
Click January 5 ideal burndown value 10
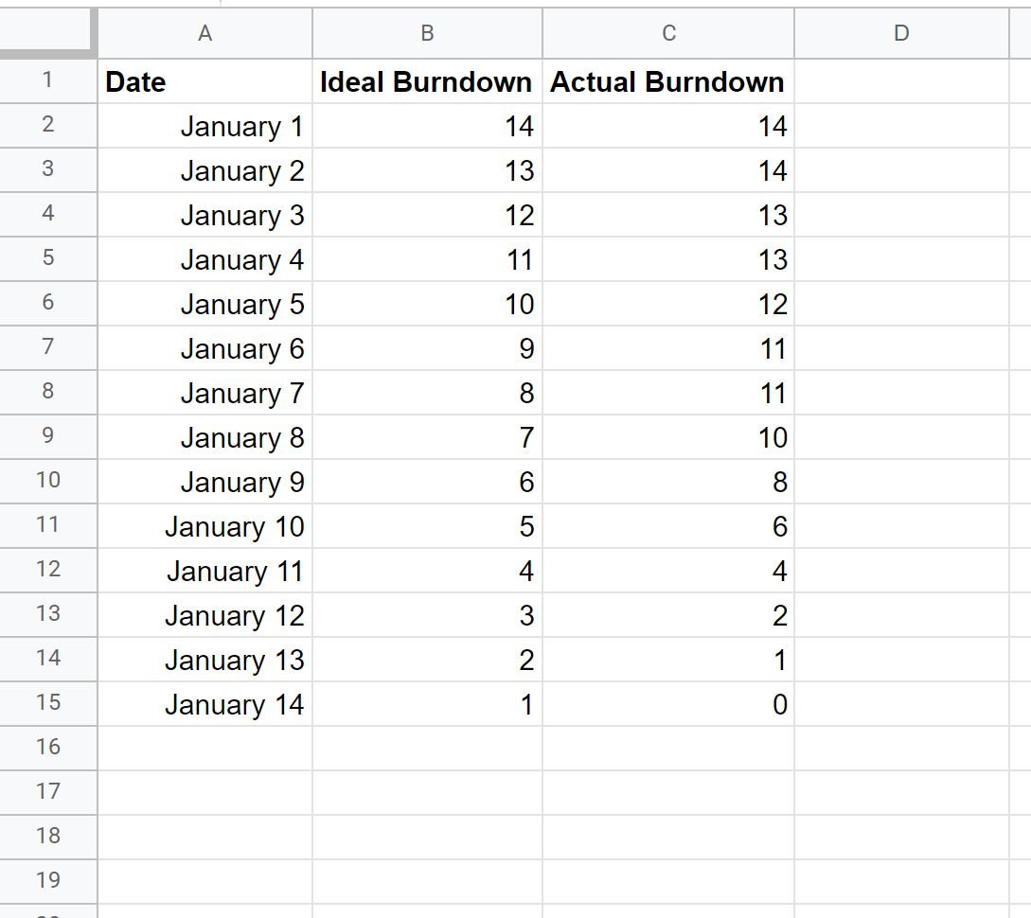427,305
